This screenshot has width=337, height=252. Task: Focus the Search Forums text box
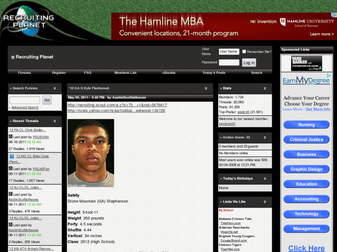pos(25,100)
